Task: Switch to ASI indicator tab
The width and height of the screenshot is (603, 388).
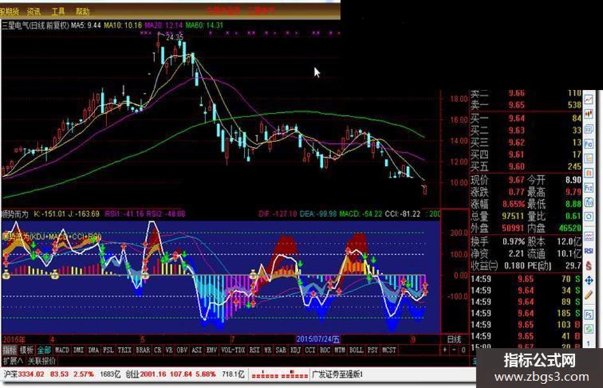Action: point(197,350)
